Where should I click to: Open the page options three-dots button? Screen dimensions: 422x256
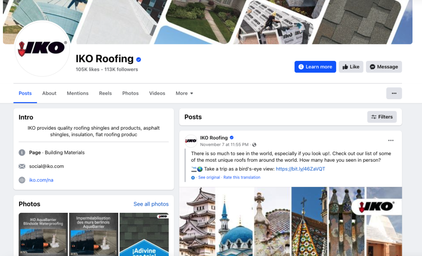pyautogui.click(x=394, y=93)
